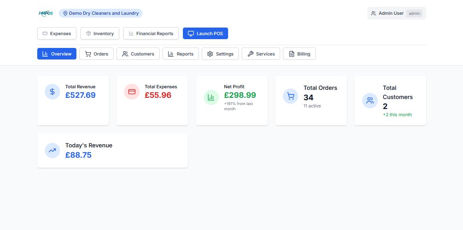Open the Billing tab
This screenshot has width=463, height=230.
(299, 54)
